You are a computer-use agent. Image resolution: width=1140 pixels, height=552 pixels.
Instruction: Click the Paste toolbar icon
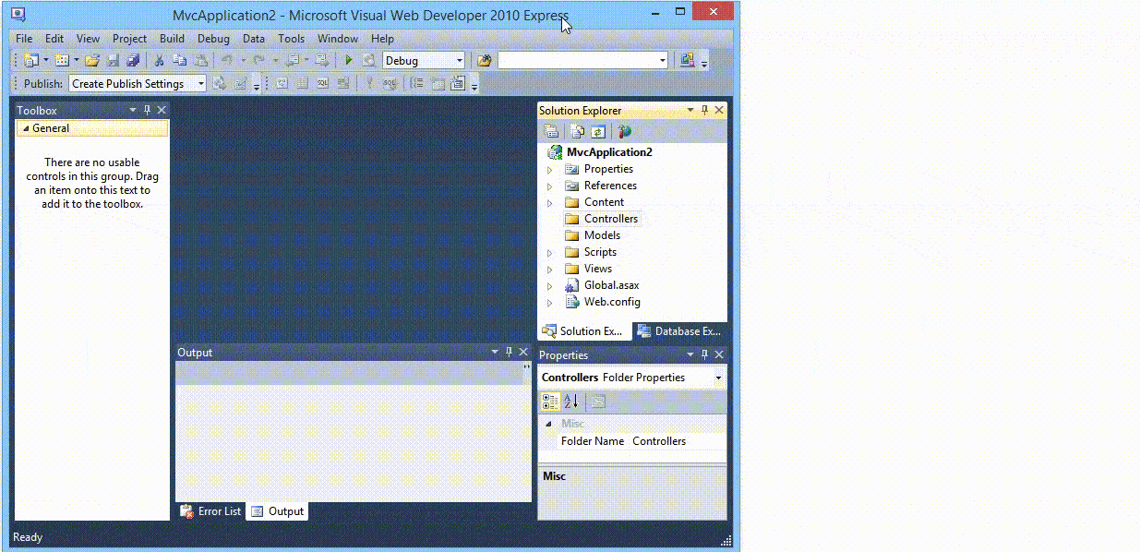pos(200,60)
